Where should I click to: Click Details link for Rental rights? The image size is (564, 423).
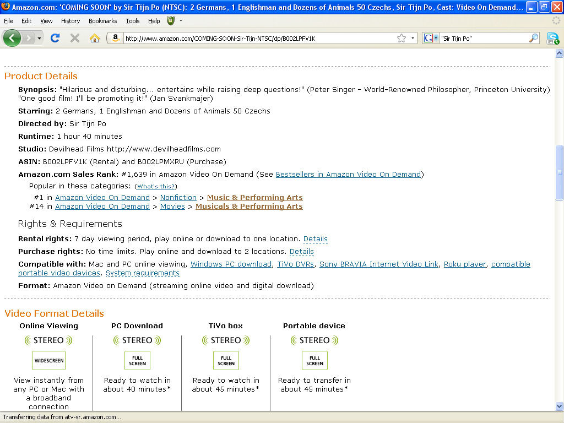pyautogui.click(x=316, y=239)
